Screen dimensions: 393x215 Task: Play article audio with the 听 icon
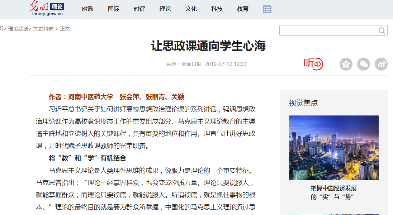click(x=313, y=64)
